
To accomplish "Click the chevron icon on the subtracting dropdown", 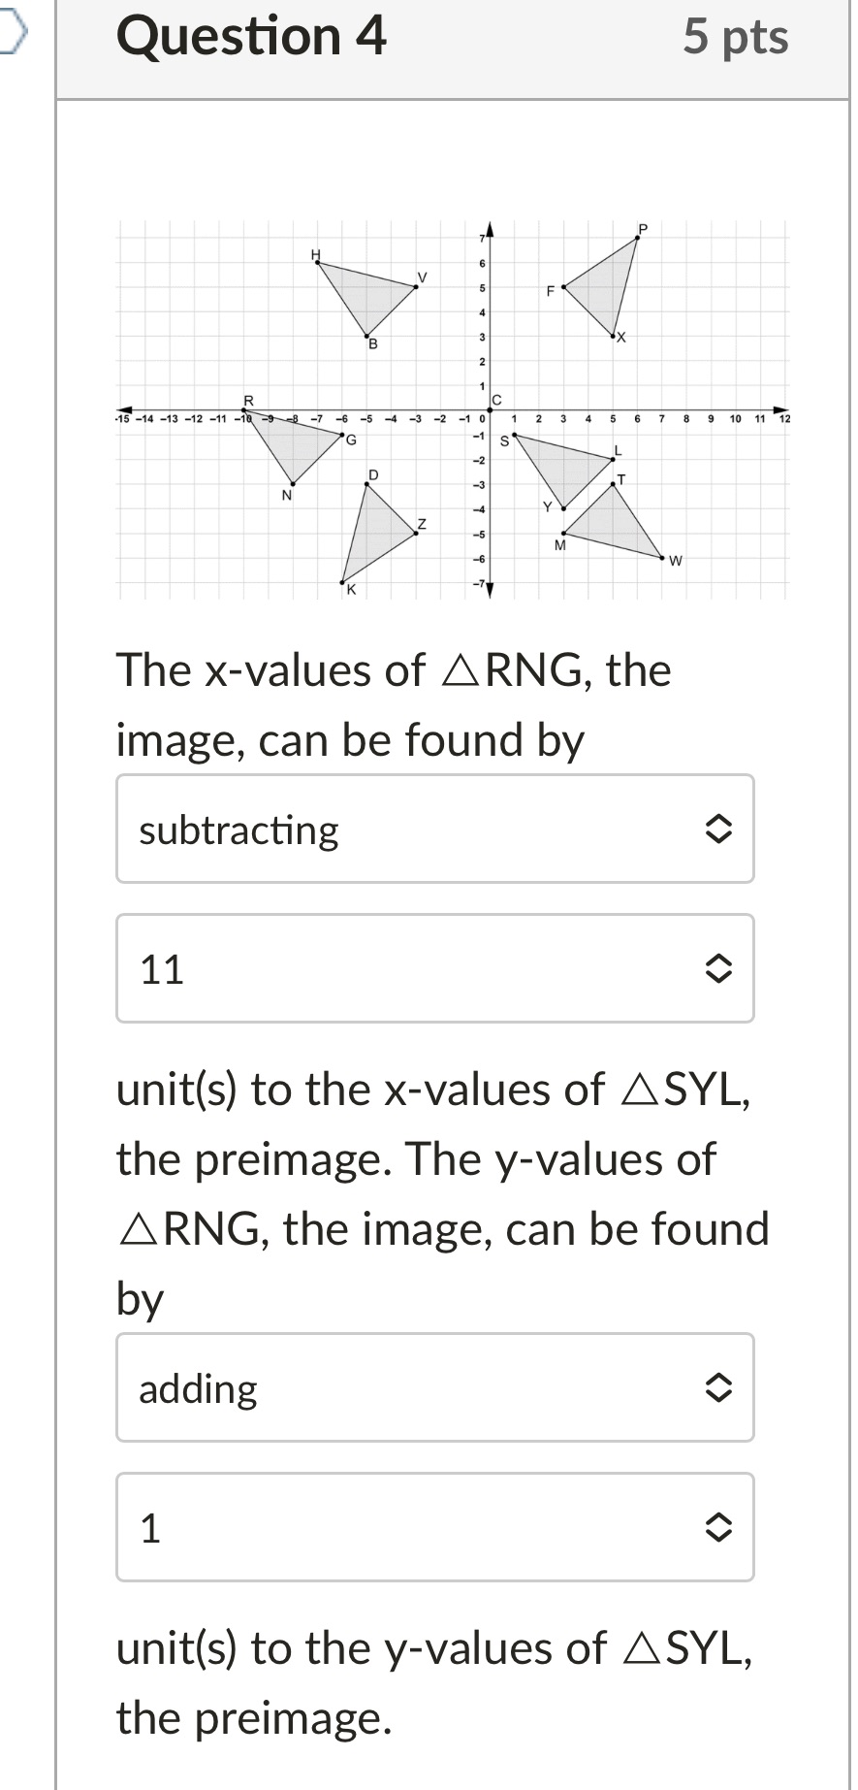I will [x=719, y=830].
